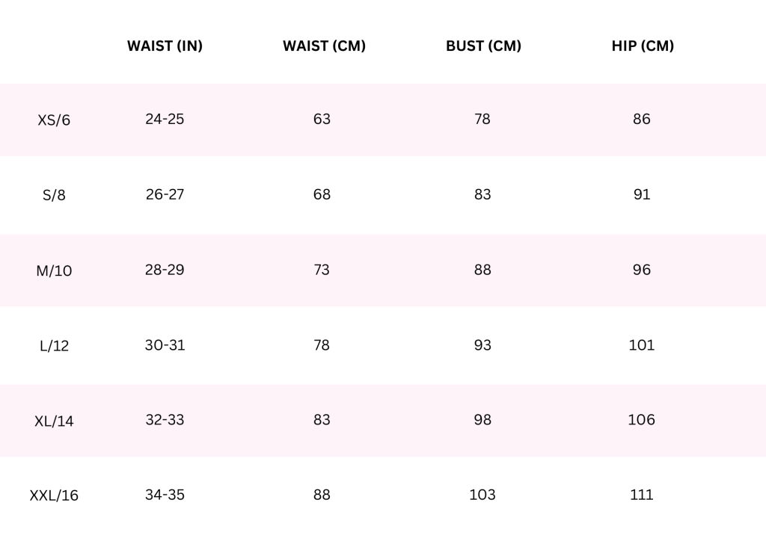The width and height of the screenshot is (766, 541).
Task: Click the 101 hip value for L/12
Action: (642, 345)
